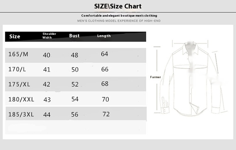
Task: Click the shirt diagram illustration
Action: click(190, 78)
